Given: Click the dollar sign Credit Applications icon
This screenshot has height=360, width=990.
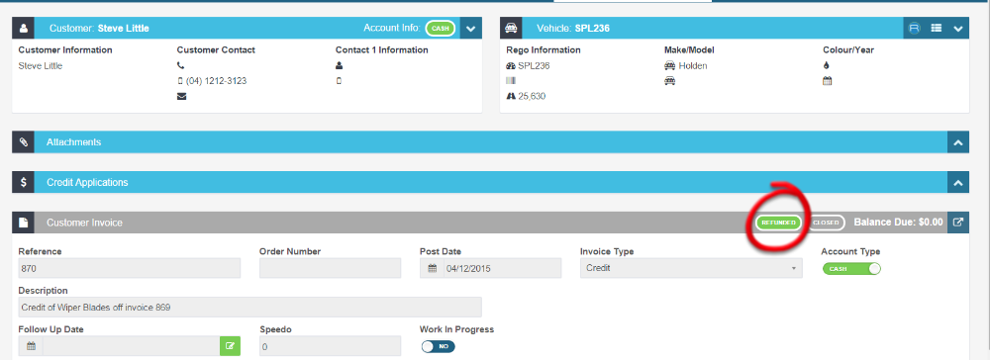Looking at the screenshot, I should 24,182.
